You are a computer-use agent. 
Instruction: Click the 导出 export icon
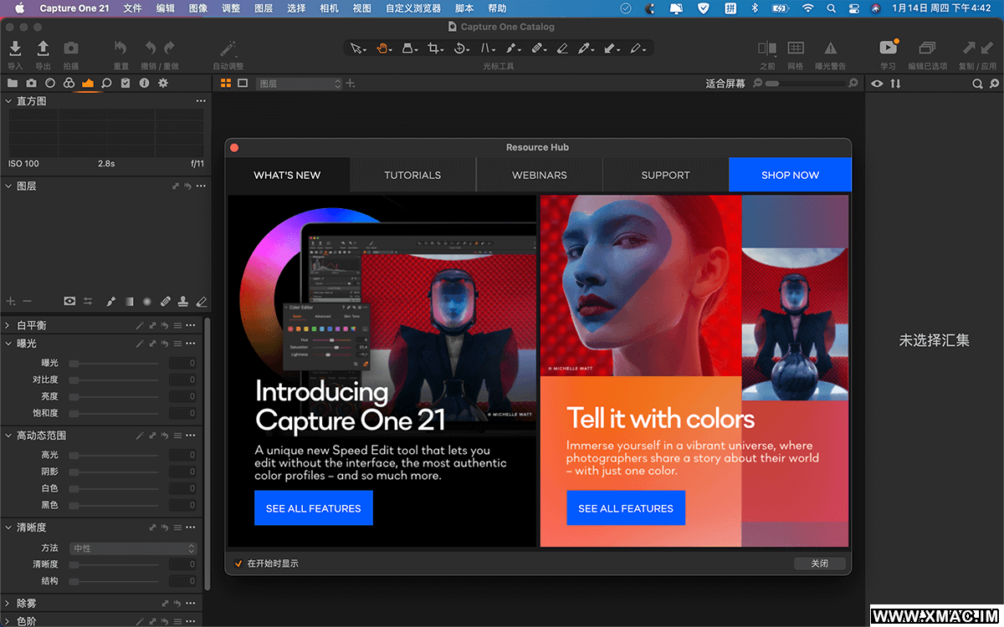(43, 48)
